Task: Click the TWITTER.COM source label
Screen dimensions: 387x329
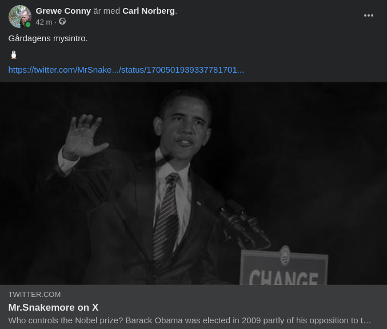Action: pyautogui.click(x=34, y=295)
